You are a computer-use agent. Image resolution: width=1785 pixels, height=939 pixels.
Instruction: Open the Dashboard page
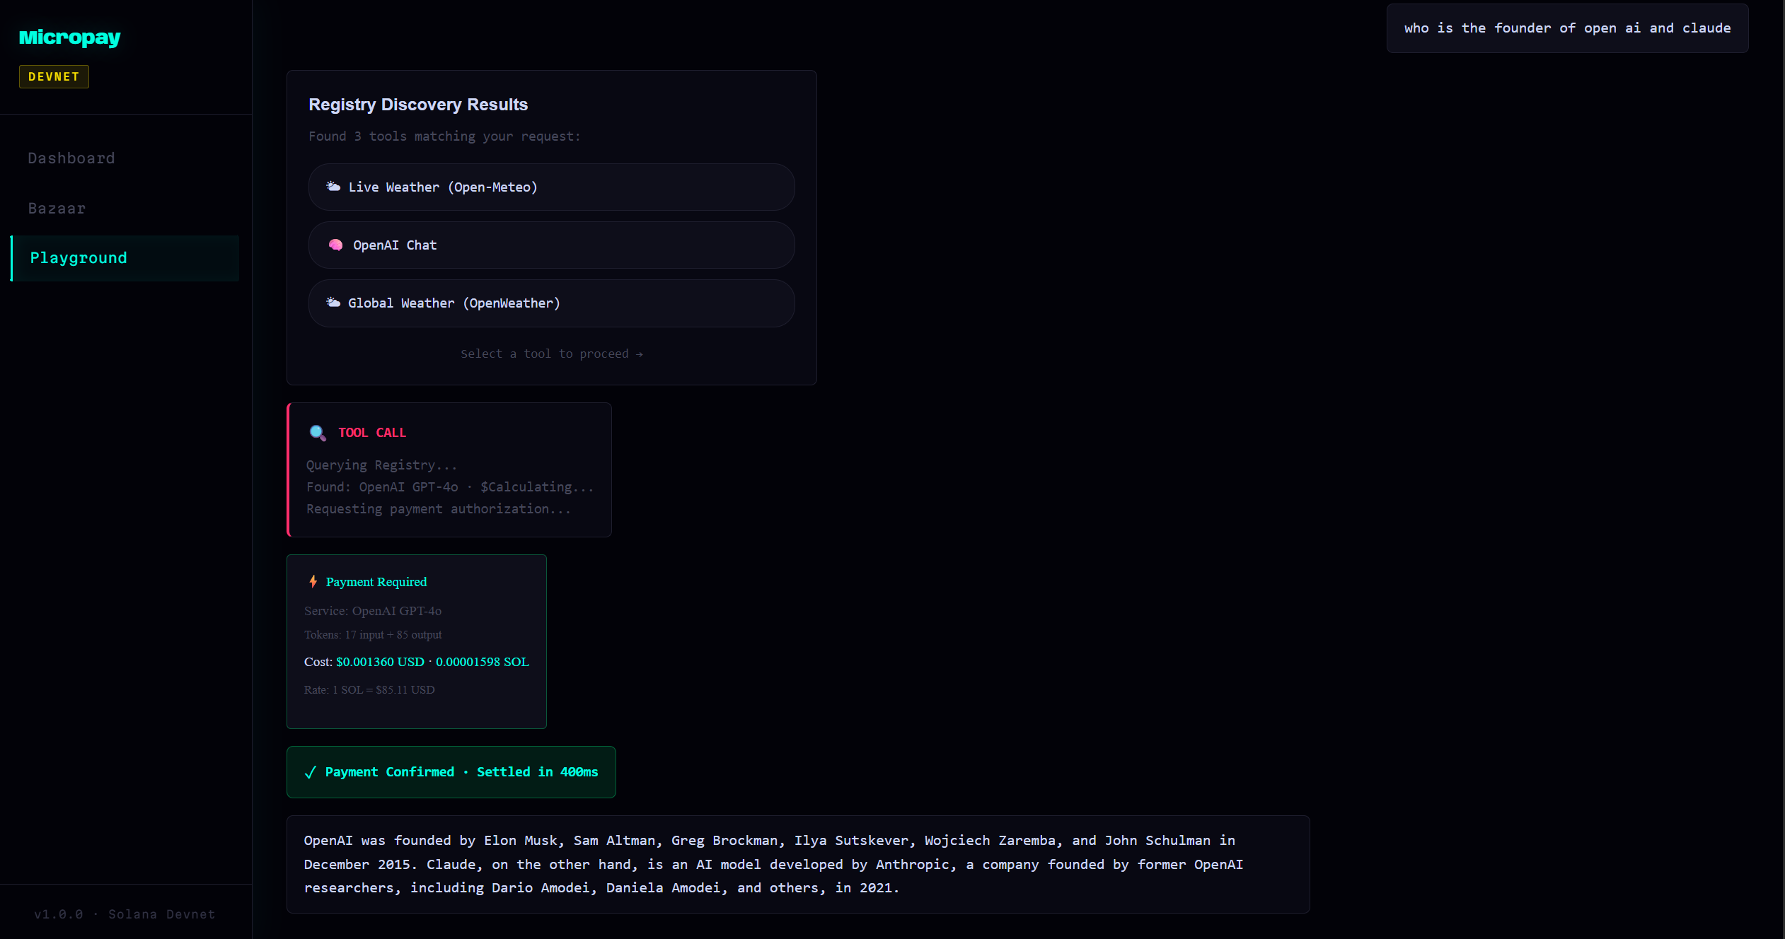click(71, 158)
